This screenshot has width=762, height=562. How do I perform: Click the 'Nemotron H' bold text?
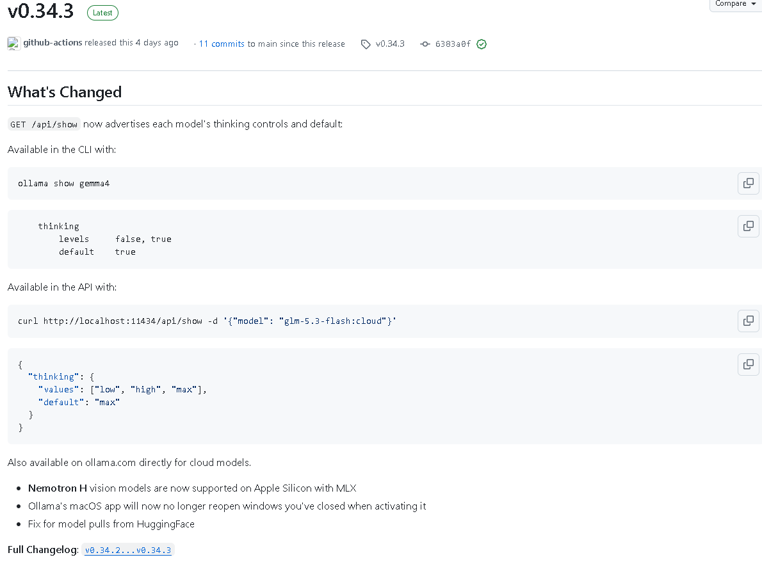pyautogui.click(x=58, y=488)
